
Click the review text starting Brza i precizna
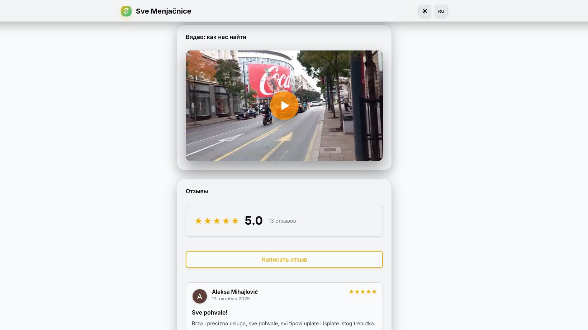[x=284, y=324]
